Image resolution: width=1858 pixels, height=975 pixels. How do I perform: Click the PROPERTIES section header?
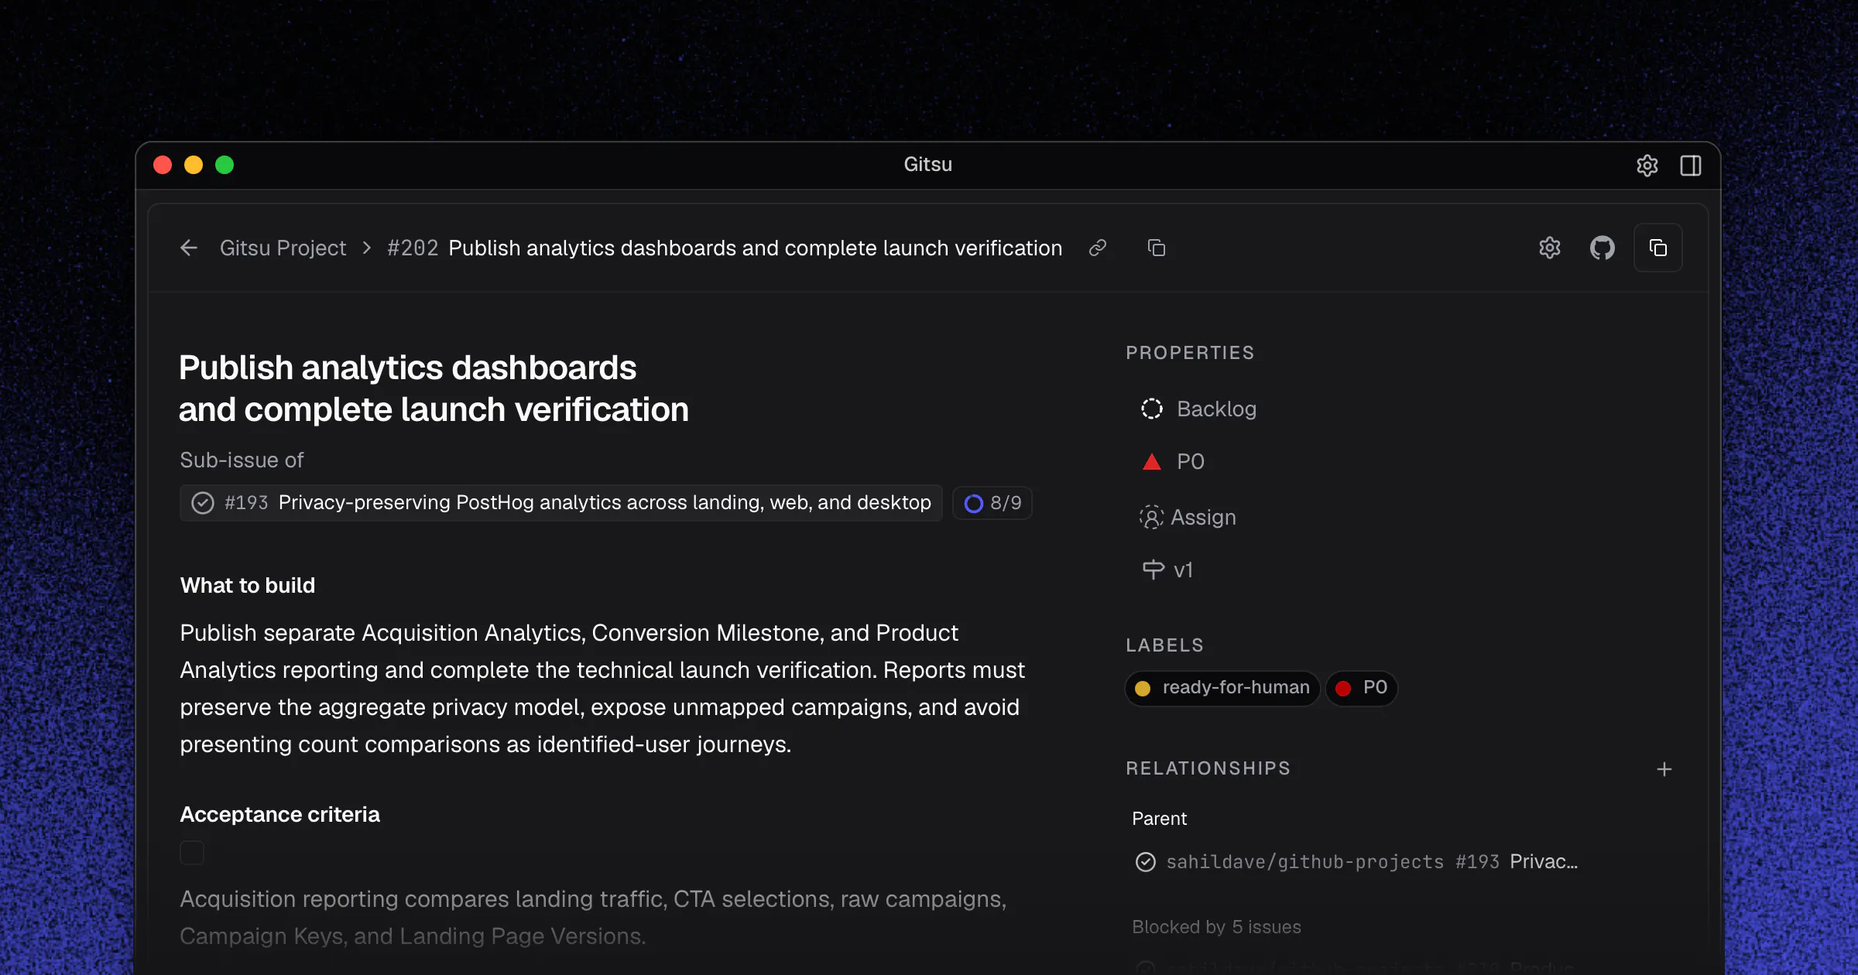(1189, 353)
